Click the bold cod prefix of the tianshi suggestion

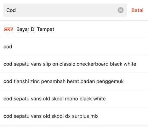(x=8, y=81)
